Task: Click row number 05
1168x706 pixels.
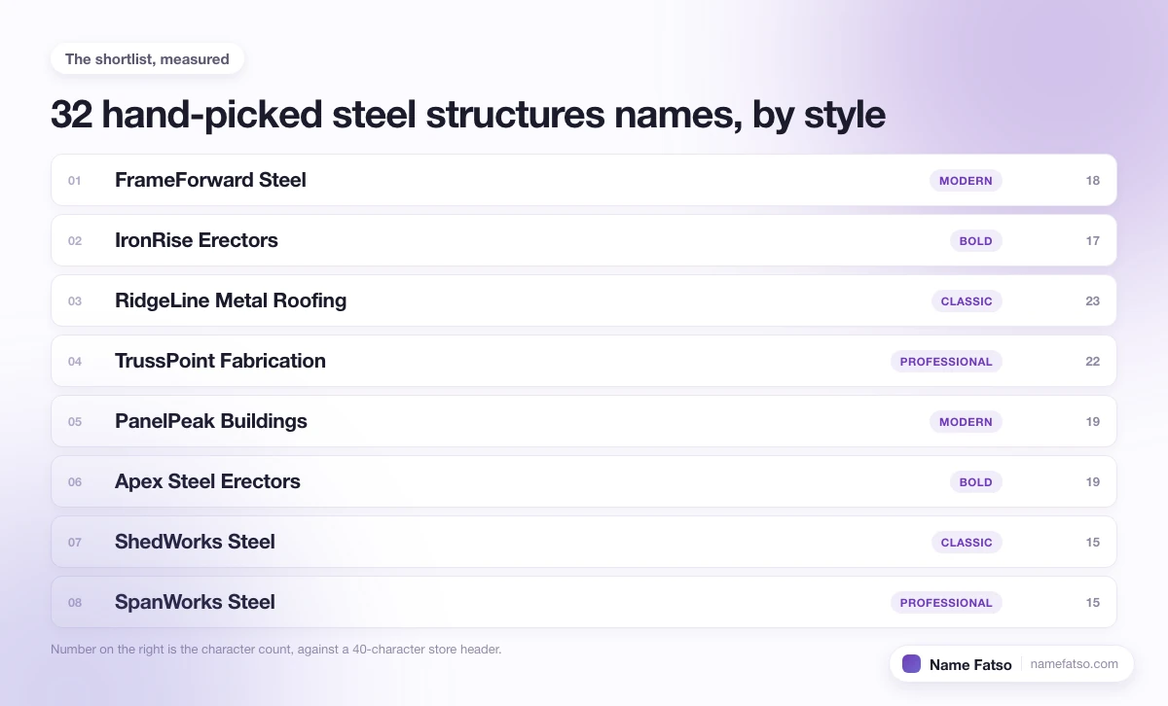Action: click(x=75, y=422)
